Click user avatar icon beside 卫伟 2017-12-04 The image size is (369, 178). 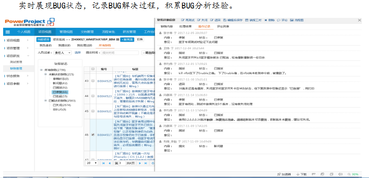coord(161,48)
